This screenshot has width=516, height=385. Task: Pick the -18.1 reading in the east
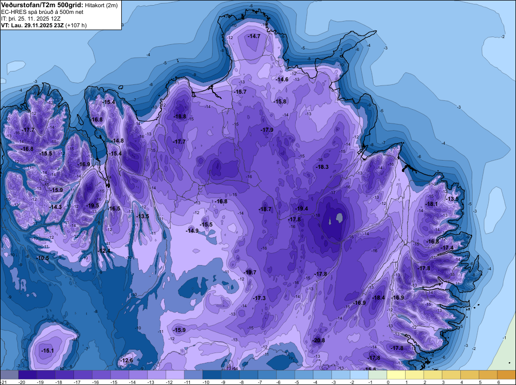431,204
